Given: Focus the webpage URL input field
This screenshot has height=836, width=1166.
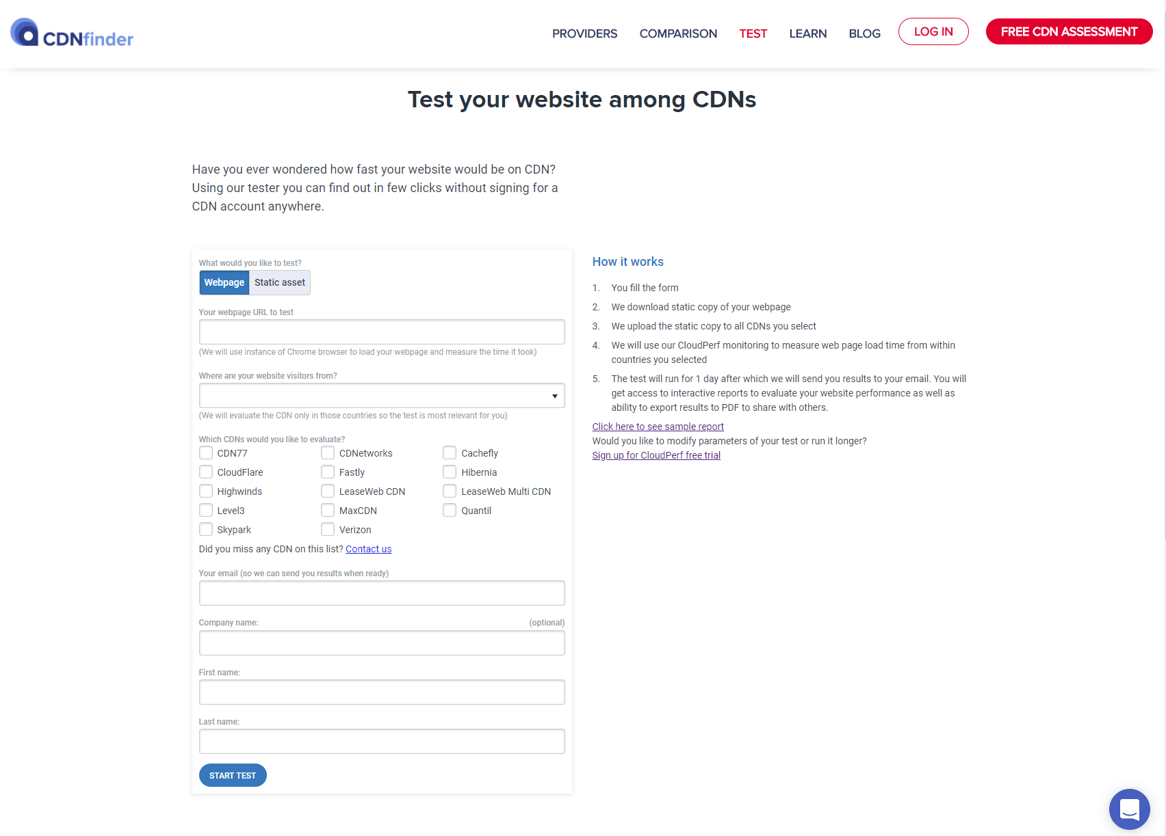Looking at the screenshot, I should [x=382, y=332].
